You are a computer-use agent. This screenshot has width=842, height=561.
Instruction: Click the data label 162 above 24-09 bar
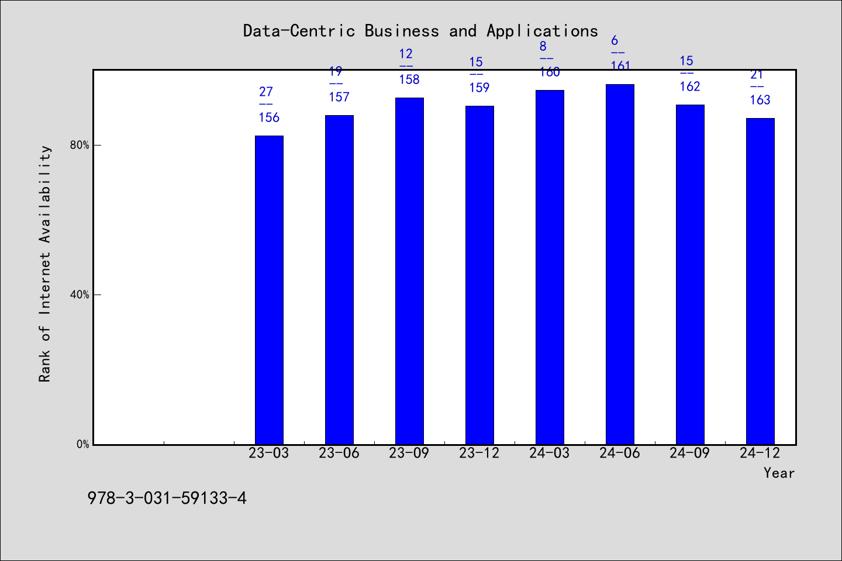point(690,86)
